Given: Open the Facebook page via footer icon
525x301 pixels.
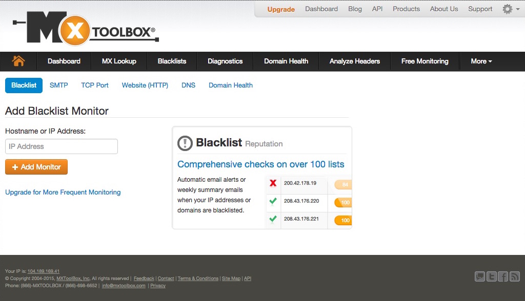Looking at the screenshot, I should (x=503, y=276).
